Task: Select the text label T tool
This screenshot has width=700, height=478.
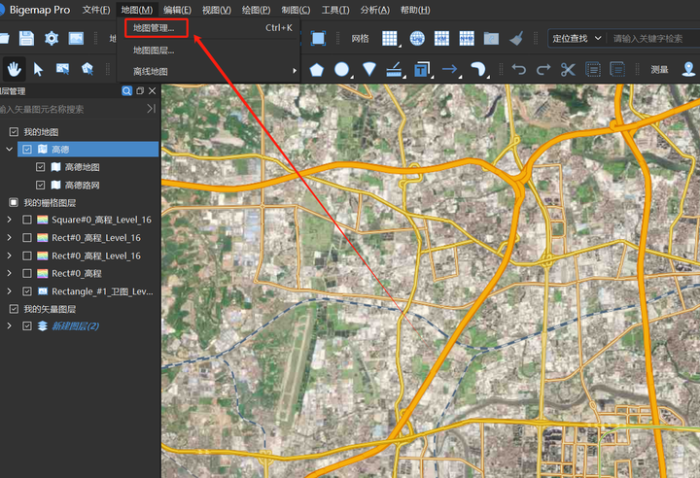Action: (x=421, y=70)
